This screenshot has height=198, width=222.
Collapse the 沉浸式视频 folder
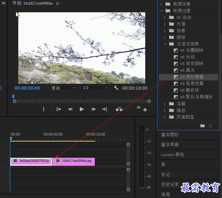165,44
